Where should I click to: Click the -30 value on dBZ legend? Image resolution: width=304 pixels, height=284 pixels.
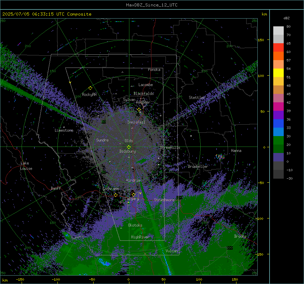pos(289,179)
